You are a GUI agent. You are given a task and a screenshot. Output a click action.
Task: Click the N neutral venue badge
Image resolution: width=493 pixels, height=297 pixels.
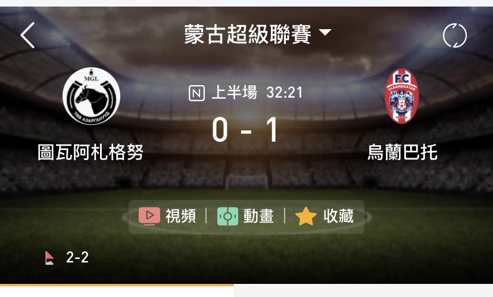click(197, 93)
